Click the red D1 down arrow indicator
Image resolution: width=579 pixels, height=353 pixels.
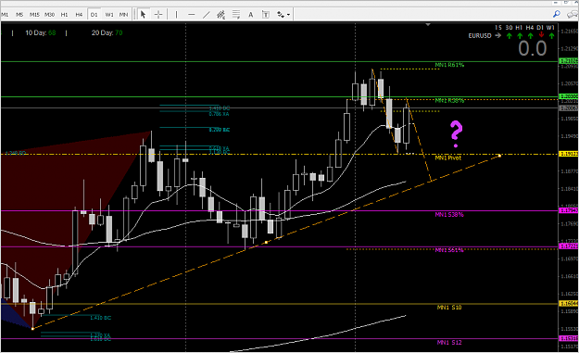click(541, 35)
